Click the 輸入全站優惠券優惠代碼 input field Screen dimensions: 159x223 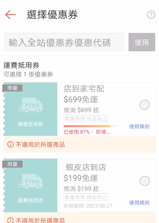pos(64,42)
